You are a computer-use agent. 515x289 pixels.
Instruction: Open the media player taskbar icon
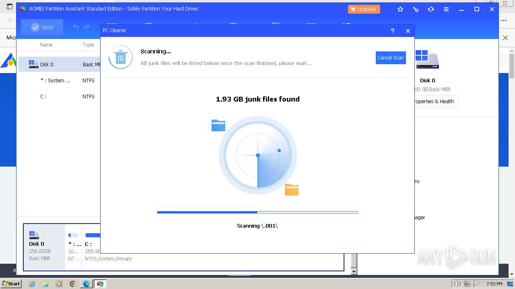[x=59, y=284]
